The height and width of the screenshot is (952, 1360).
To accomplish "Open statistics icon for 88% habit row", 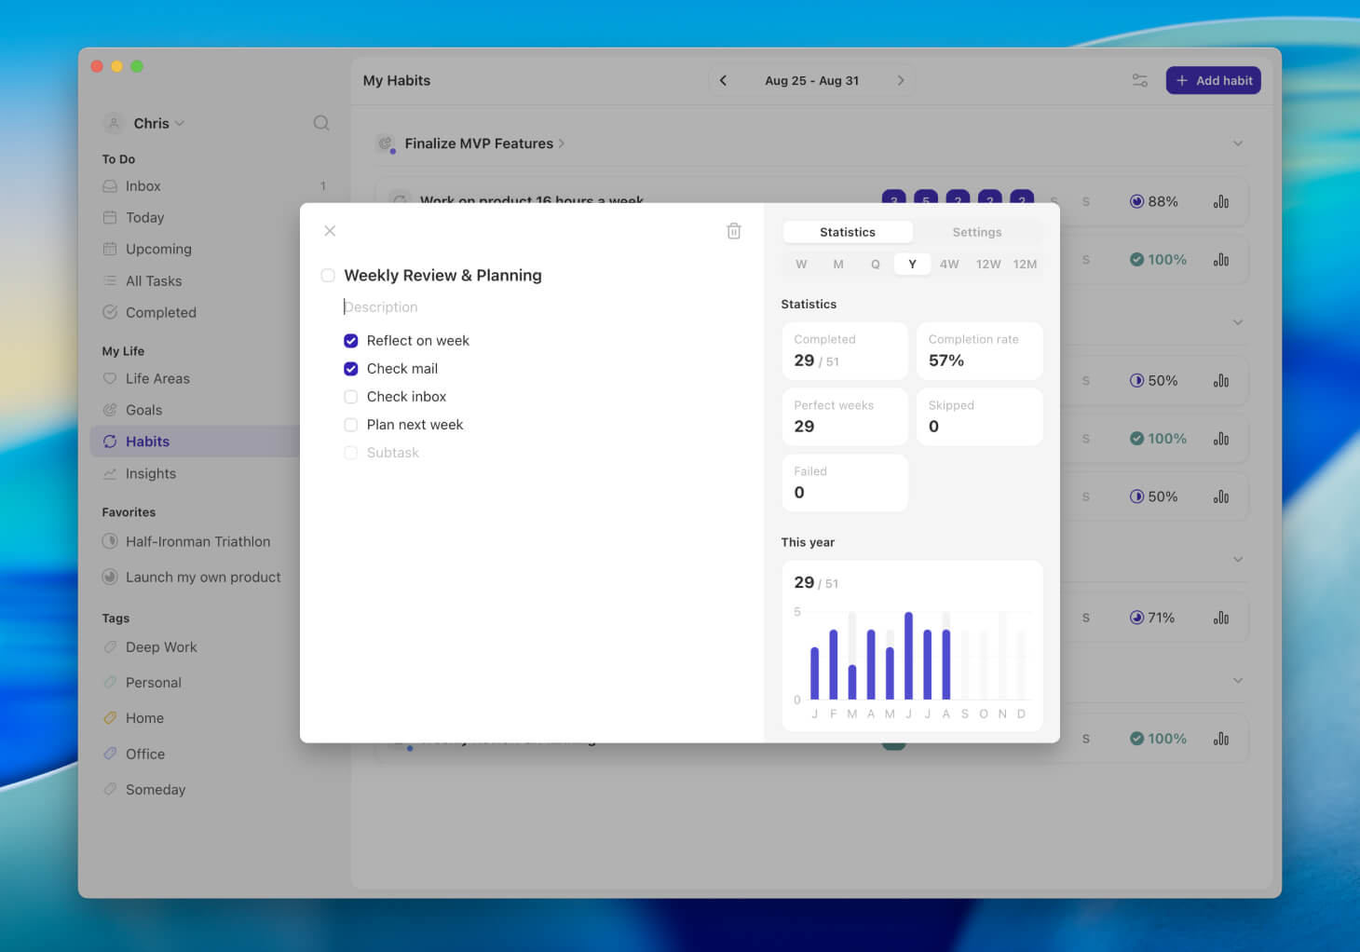I will (x=1221, y=201).
